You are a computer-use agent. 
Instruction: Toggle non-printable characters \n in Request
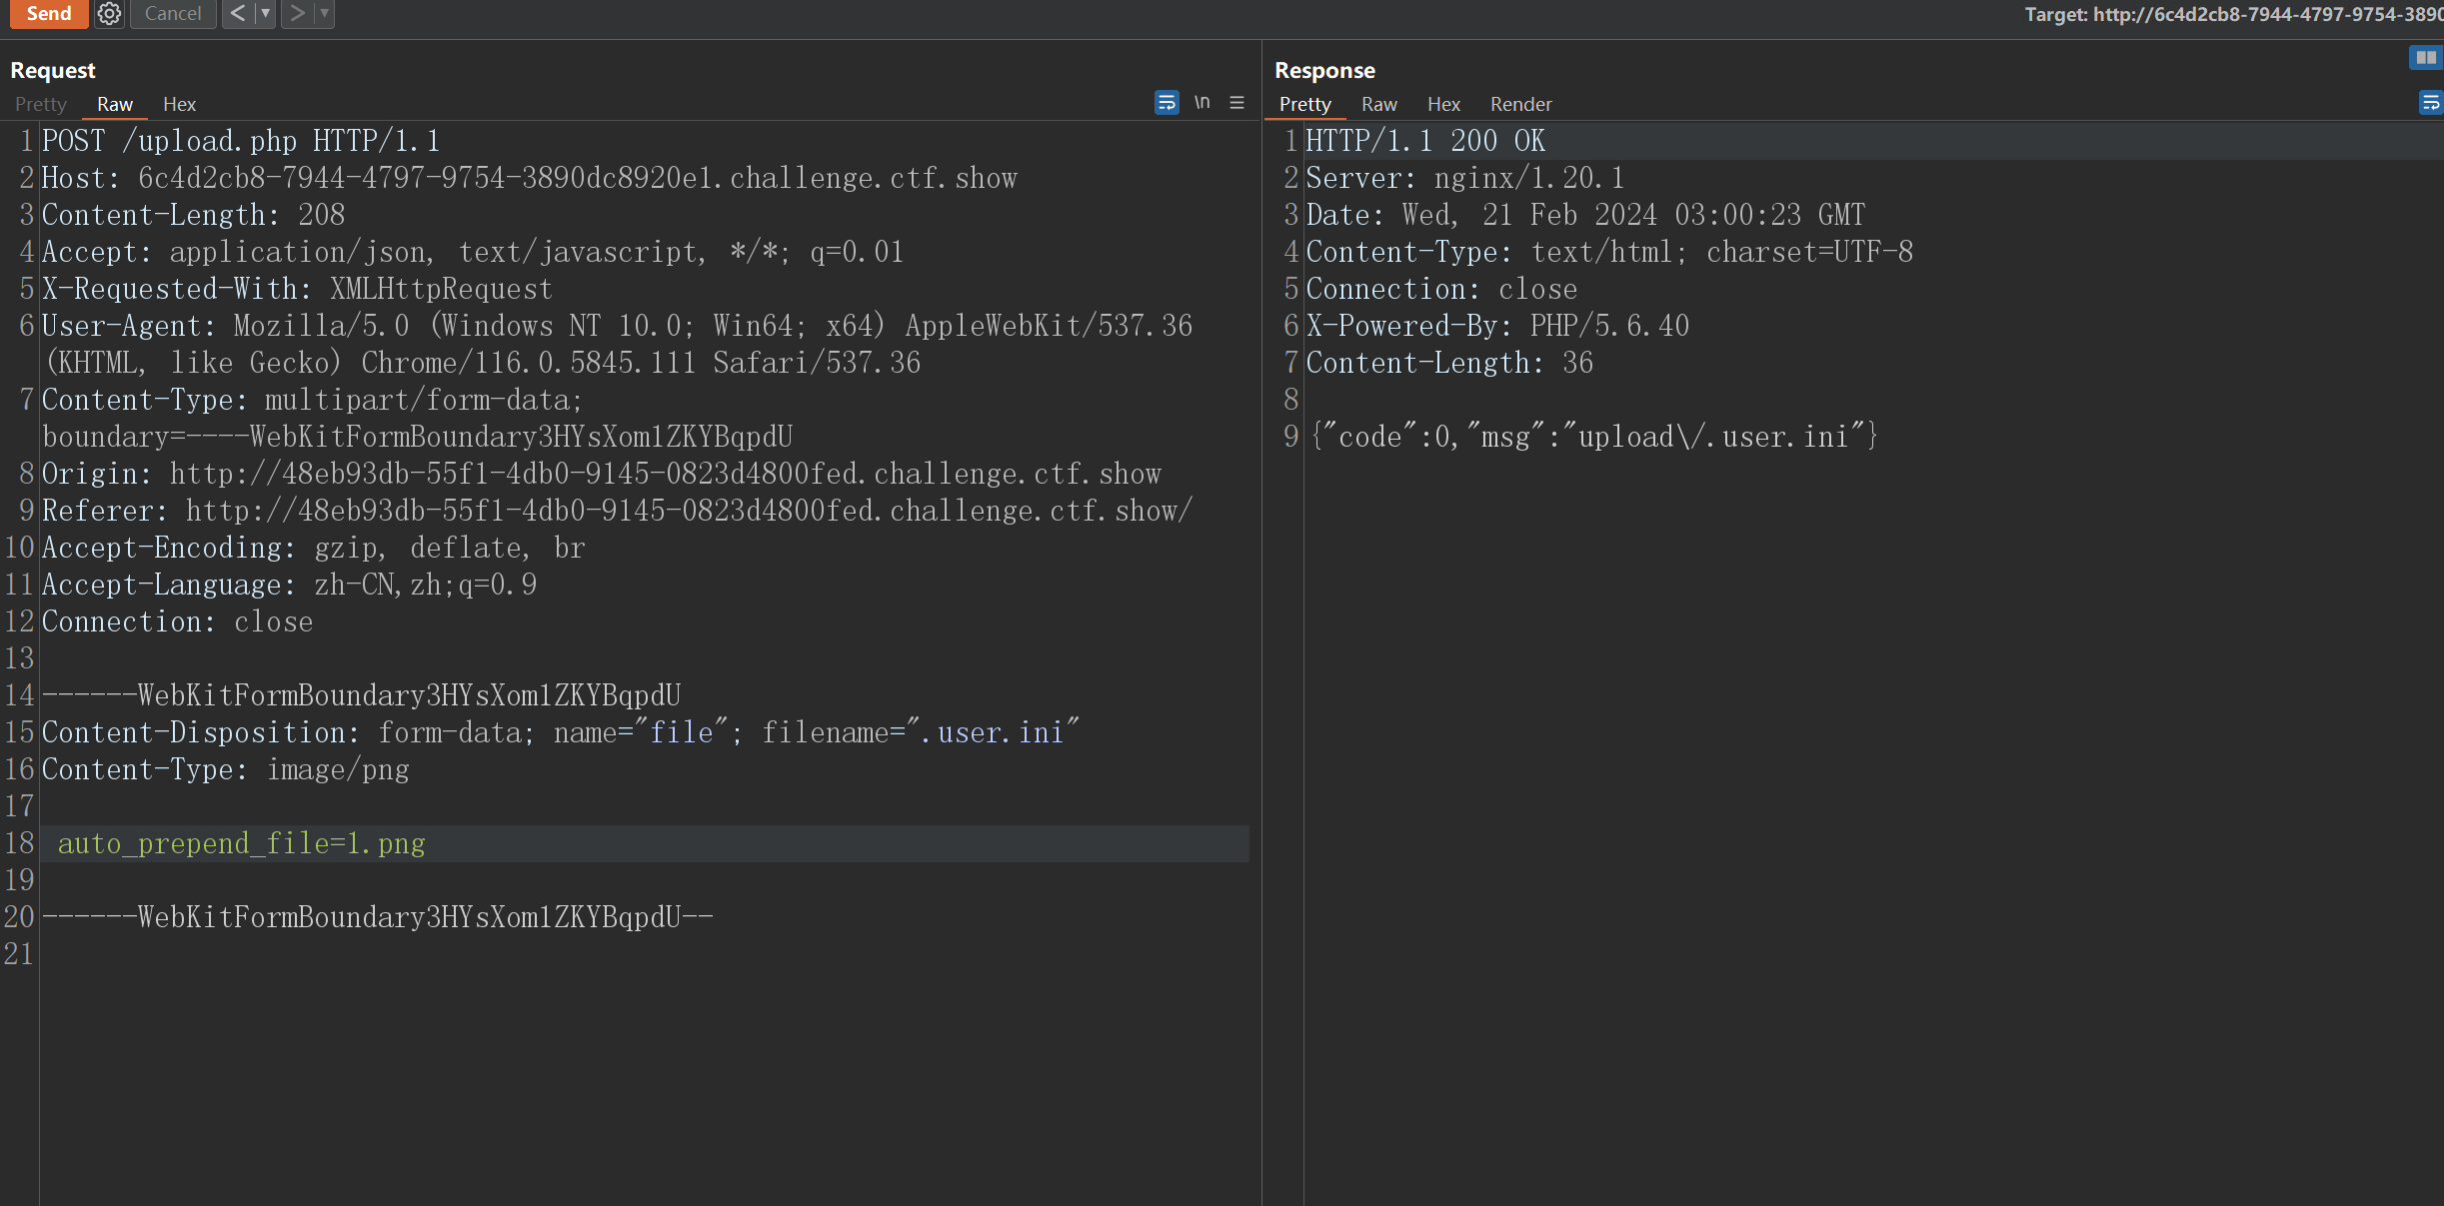[x=1203, y=102]
